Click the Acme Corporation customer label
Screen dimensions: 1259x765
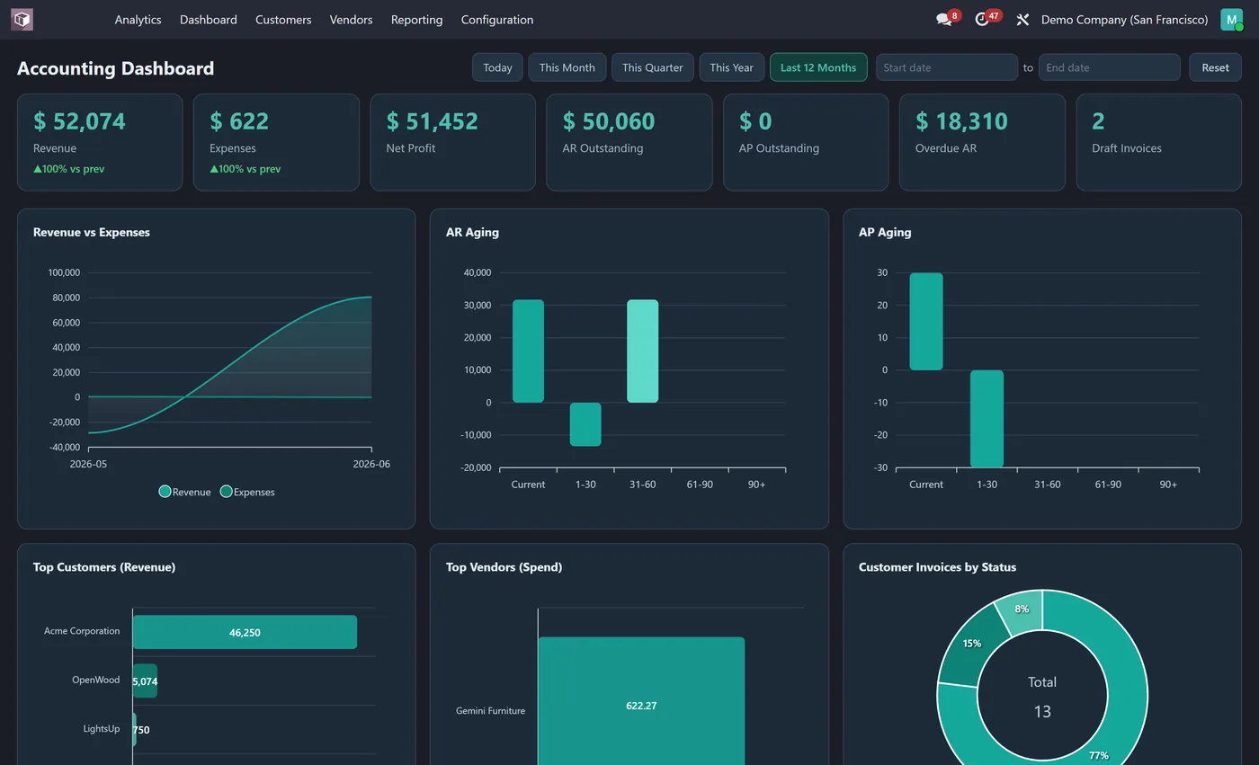pyautogui.click(x=82, y=631)
